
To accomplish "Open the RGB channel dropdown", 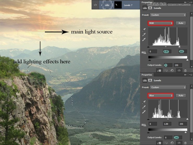I will [x=161, y=23].
